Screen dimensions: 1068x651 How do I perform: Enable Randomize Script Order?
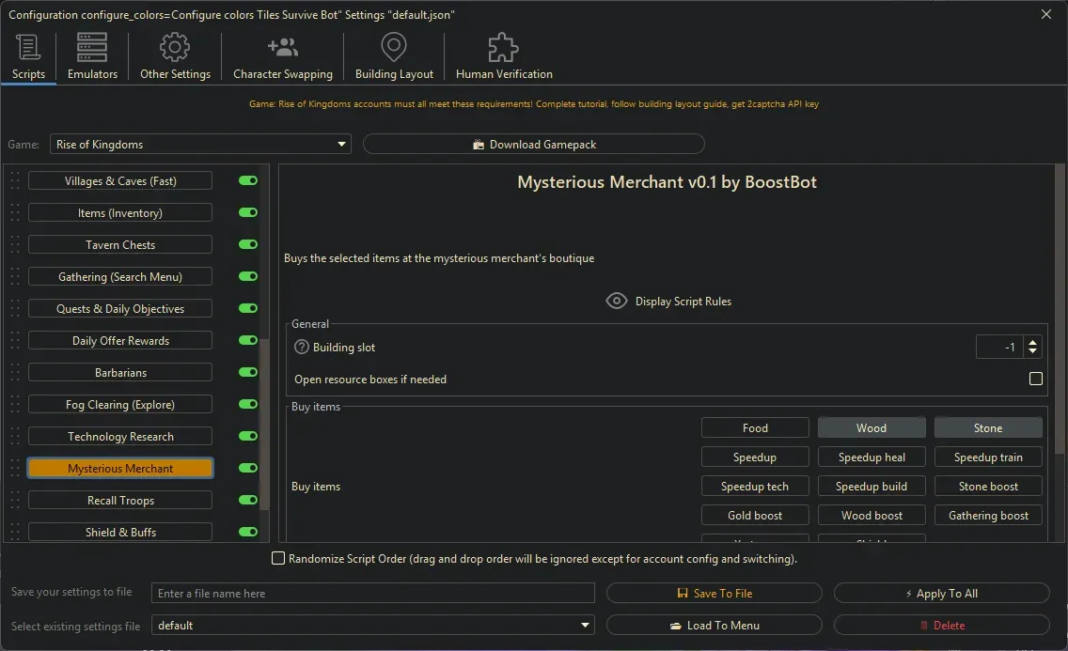pos(278,558)
